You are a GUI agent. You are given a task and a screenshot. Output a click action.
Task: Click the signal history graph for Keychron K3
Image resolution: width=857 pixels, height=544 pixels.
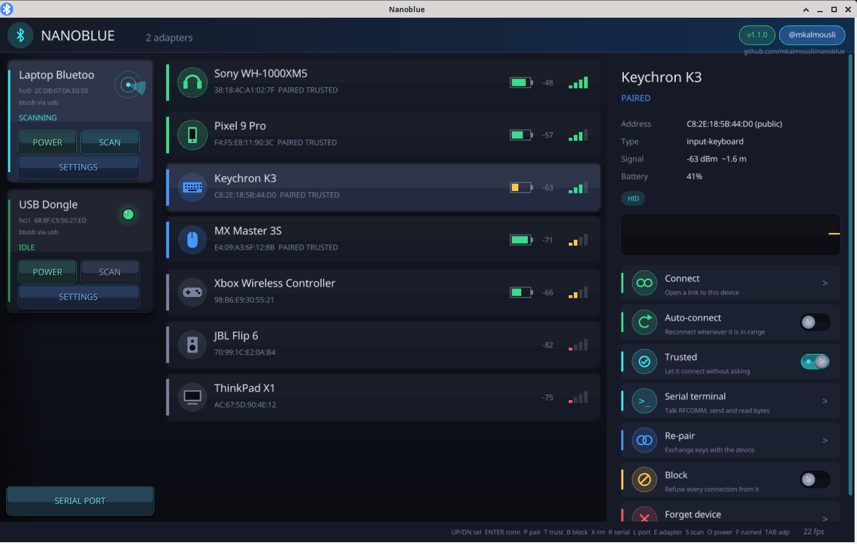[731, 235]
